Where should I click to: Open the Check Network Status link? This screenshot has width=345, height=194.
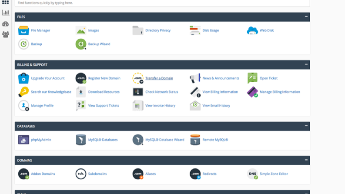(x=161, y=92)
